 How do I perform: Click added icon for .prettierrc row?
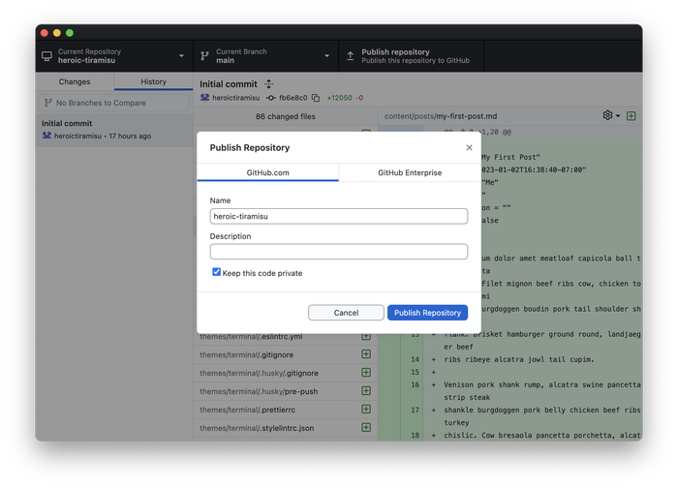366,409
